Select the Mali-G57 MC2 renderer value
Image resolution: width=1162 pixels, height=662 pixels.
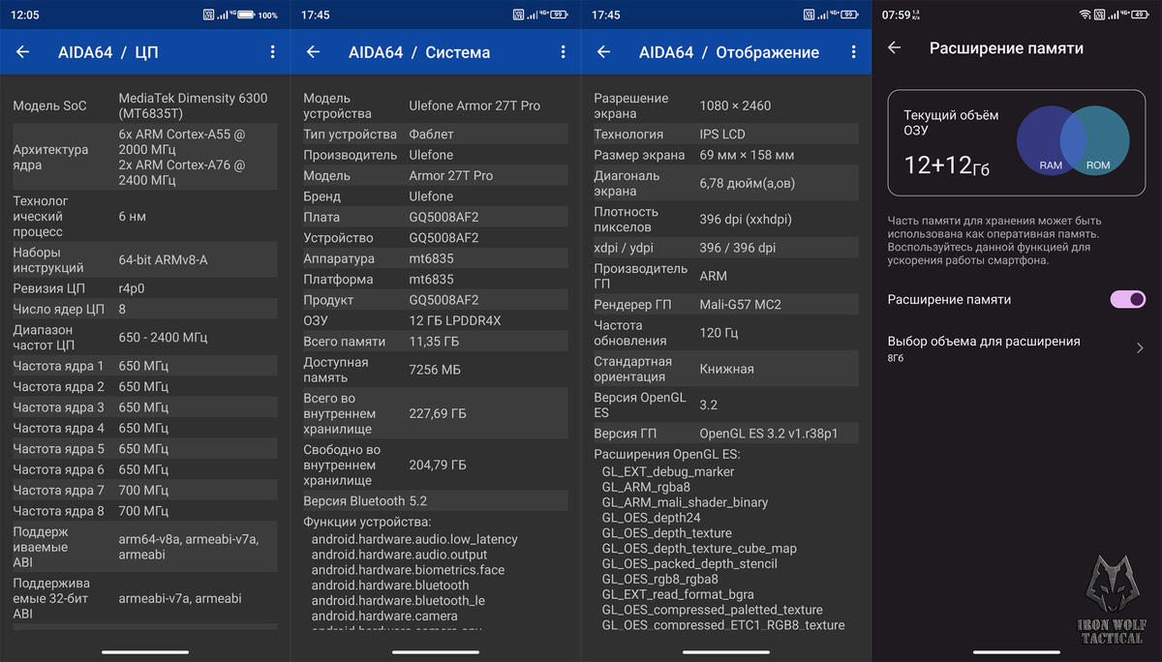[741, 304]
